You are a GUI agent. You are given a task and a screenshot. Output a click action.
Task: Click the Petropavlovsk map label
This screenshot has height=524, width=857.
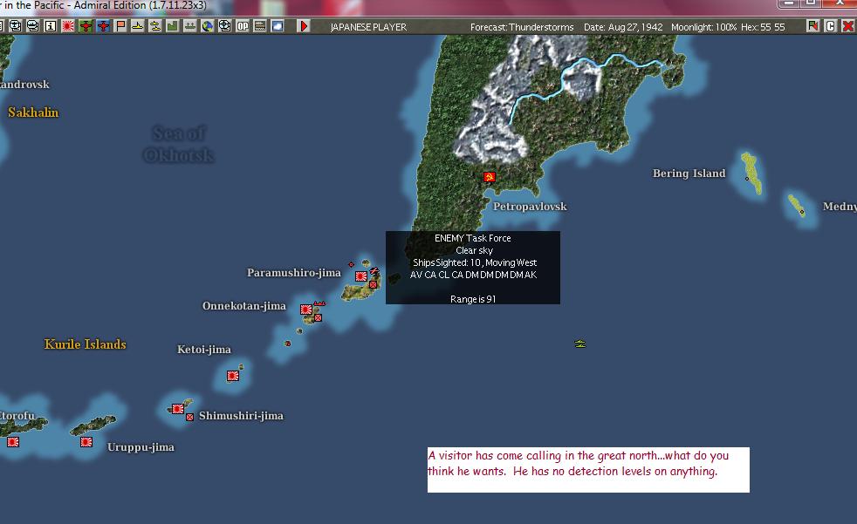(x=530, y=207)
